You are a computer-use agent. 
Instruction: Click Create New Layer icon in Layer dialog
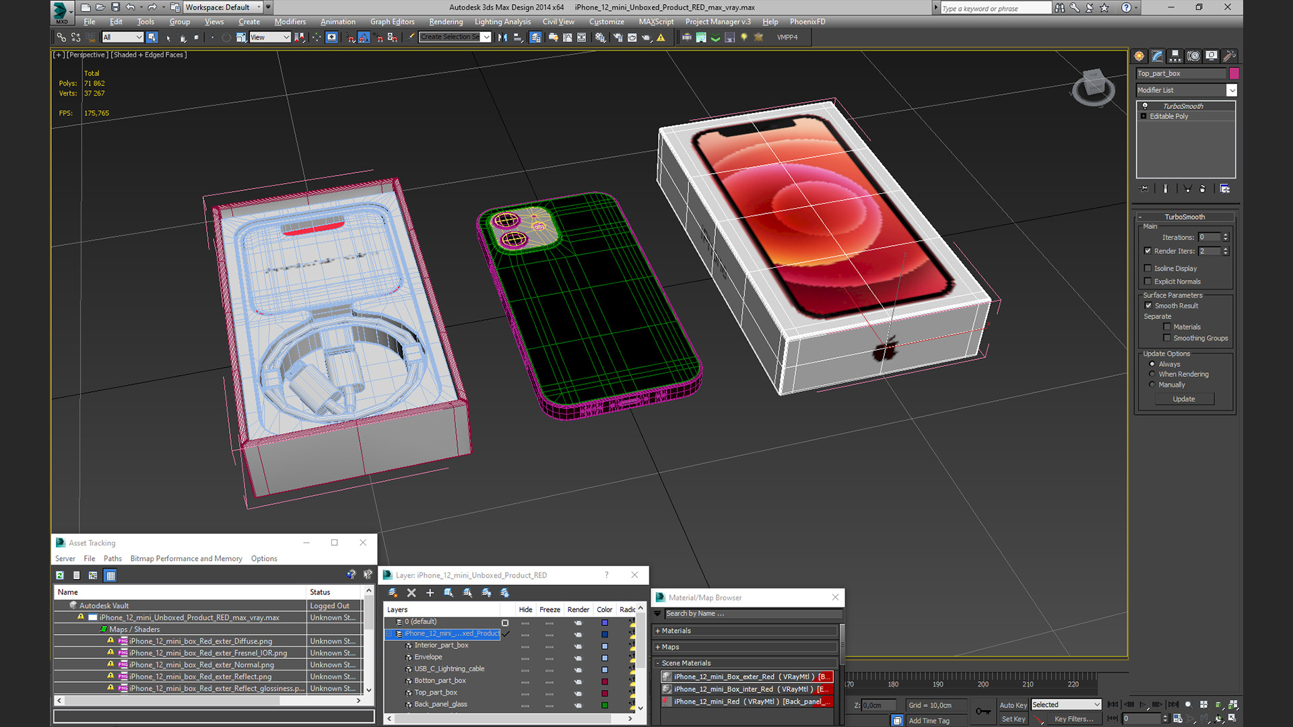[x=393, y=593]
